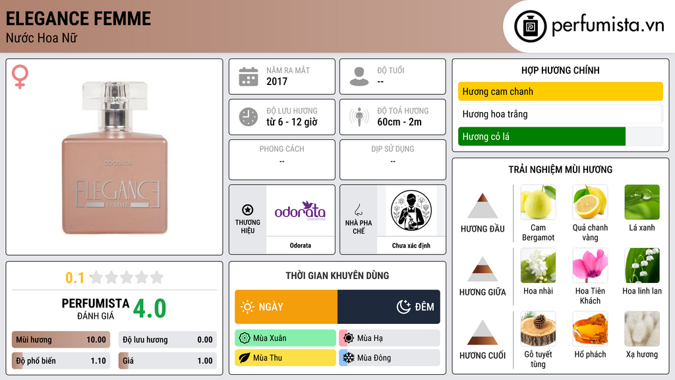Viewport: 675px width, 380px height.
Task: Click the green Hương cỏ lá accord bar
Action: (542, 137)
